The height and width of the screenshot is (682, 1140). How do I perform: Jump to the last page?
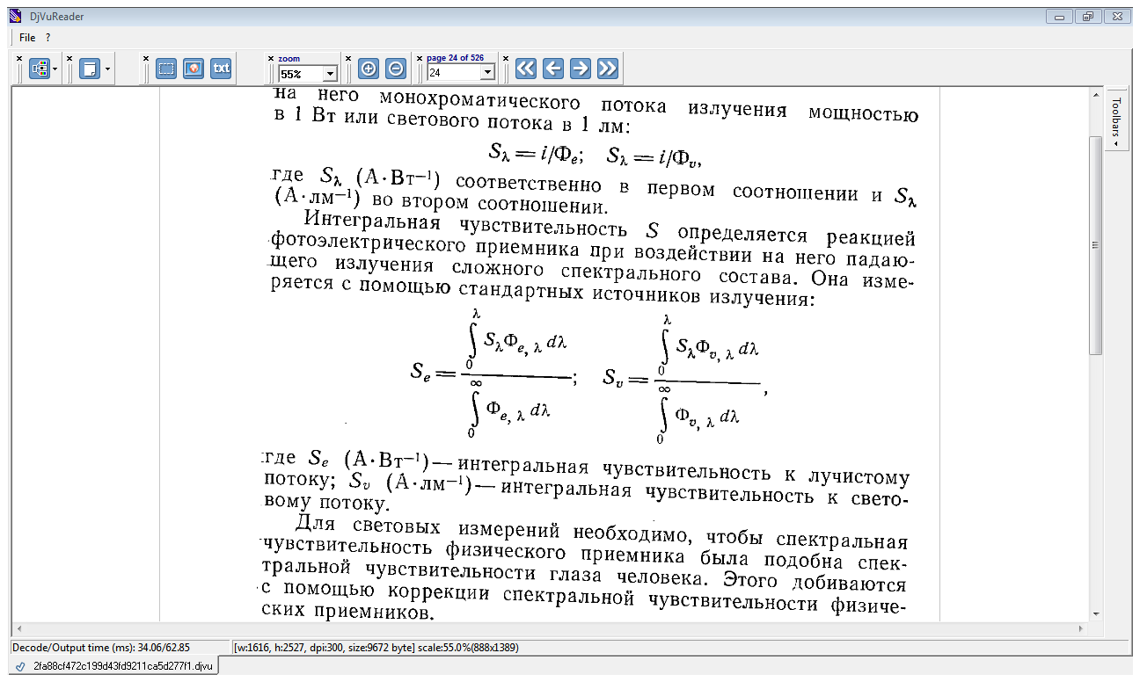tap(608, 69)
